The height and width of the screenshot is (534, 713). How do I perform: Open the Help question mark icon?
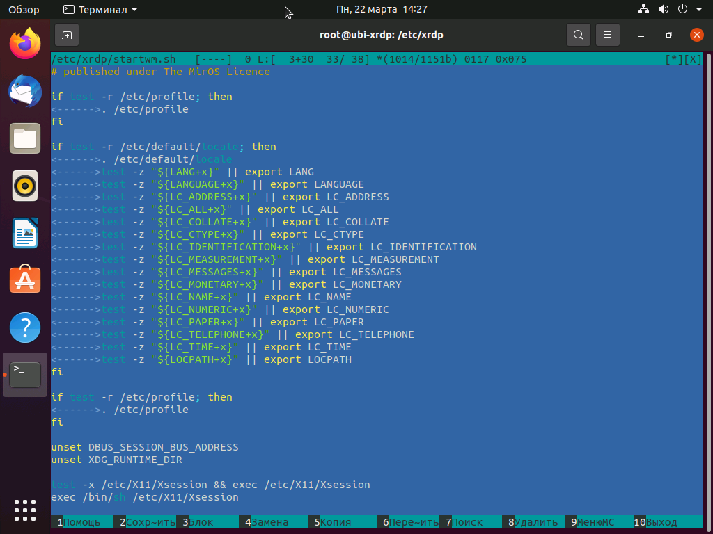[x=25, y=327]
